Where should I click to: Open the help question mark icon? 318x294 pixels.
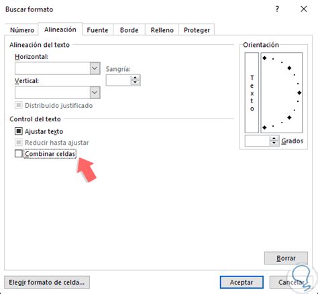(277, 9)
